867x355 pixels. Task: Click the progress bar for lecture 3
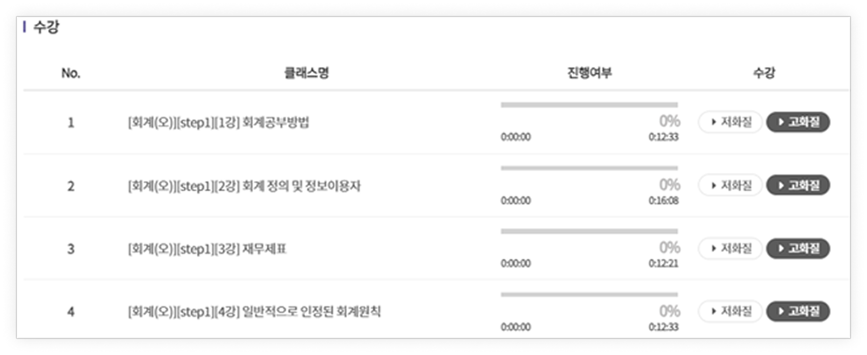589,231
